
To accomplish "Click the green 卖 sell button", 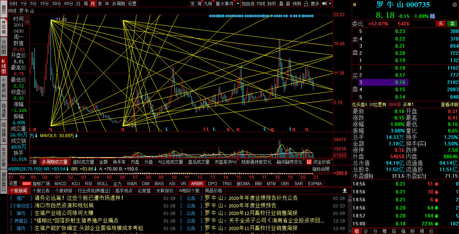I will 452,24.
